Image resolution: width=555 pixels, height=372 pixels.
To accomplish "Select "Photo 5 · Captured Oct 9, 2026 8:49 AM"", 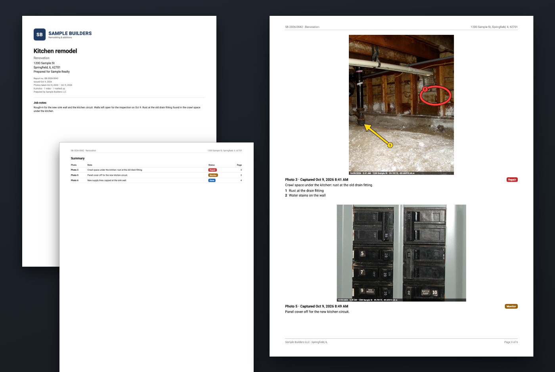I will tap(317, 306).
